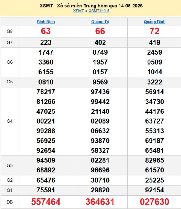Click G4 number 99442

tap(100, 102)
